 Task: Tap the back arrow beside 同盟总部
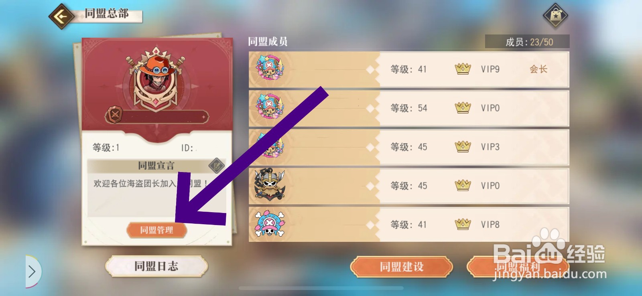pyautogui.click(x=61, y=16)
